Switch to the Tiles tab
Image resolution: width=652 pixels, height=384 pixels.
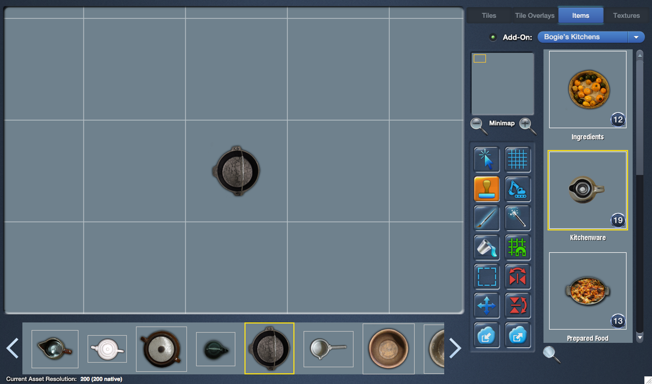pos(489,15)
